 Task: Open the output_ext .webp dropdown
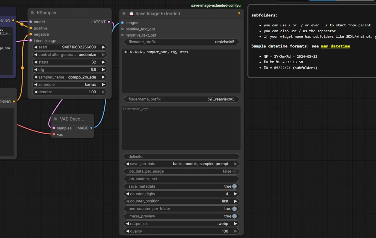[181, 224]
